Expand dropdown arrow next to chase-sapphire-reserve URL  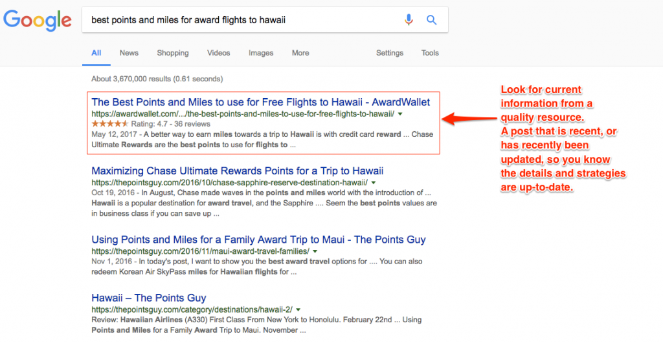tap(374, 183)
